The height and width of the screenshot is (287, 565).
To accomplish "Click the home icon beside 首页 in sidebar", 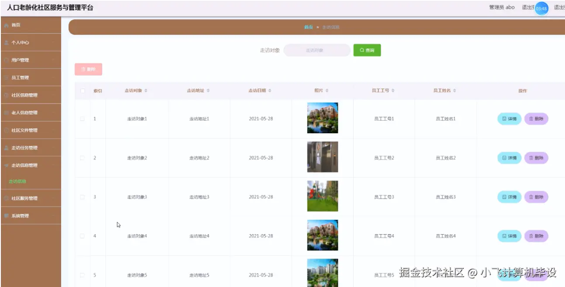I will pos(6,25).
